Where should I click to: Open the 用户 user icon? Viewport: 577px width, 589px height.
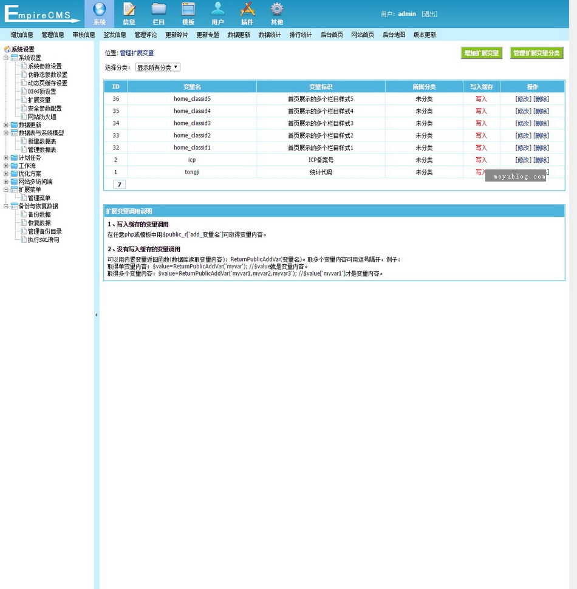pyautogui.click(x=217, y=10)
